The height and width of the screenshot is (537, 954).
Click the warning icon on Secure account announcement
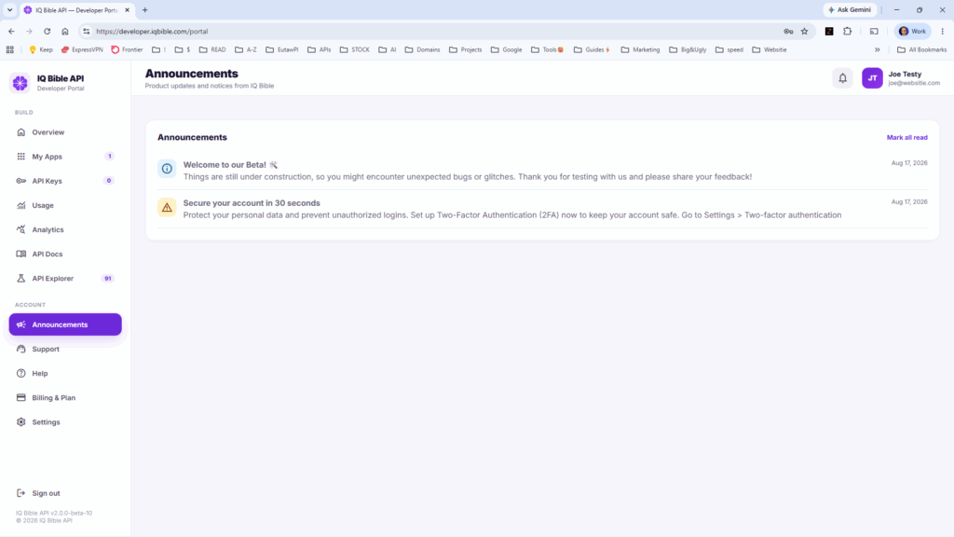click(167, 207)
